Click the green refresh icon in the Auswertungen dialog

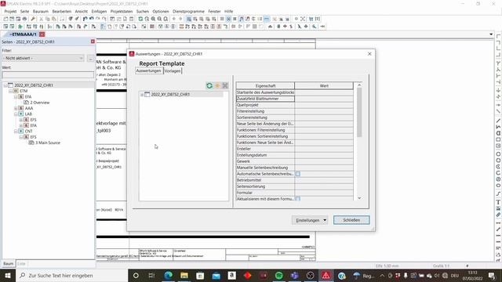click(x=209, y=85)
